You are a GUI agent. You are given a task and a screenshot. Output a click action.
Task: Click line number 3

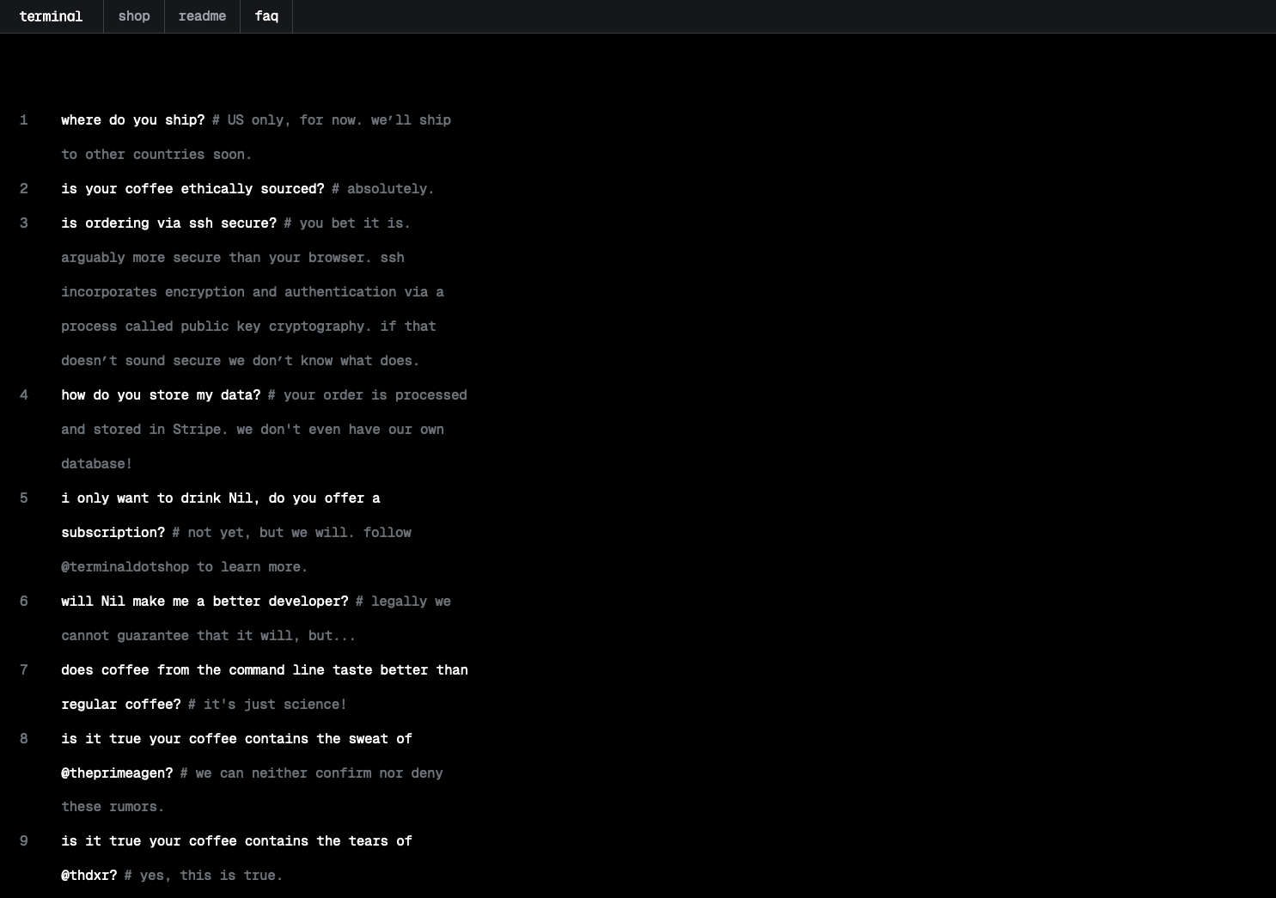24,223
